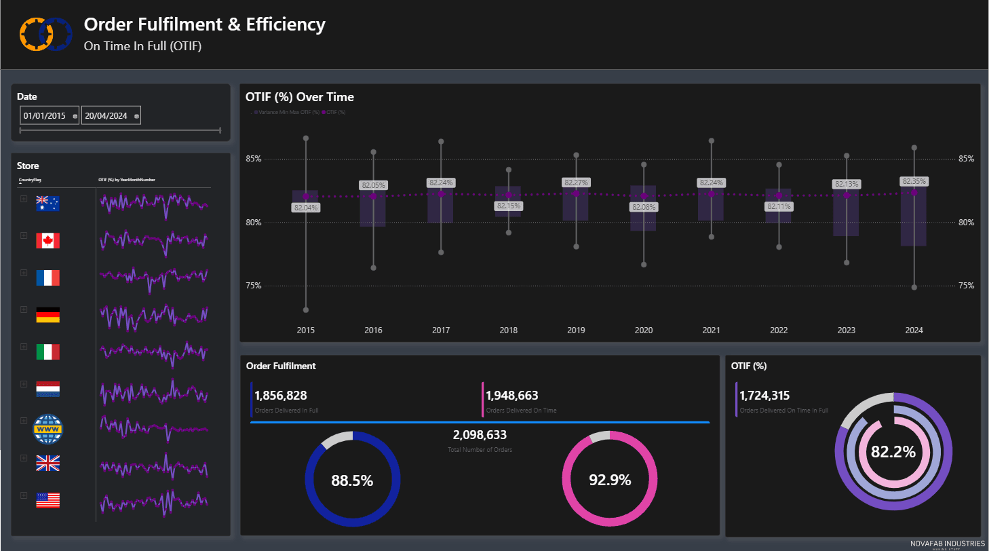The height and width of the screenshot is (551, 989).
Task: Click the start date input field
Action: click(x=45, y=116)
